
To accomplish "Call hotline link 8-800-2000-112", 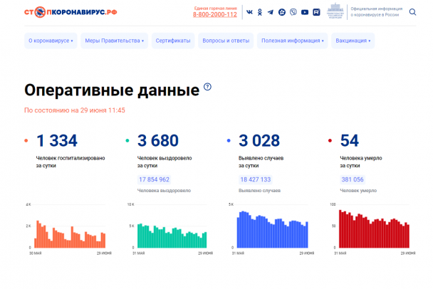I will pos(215,14).
